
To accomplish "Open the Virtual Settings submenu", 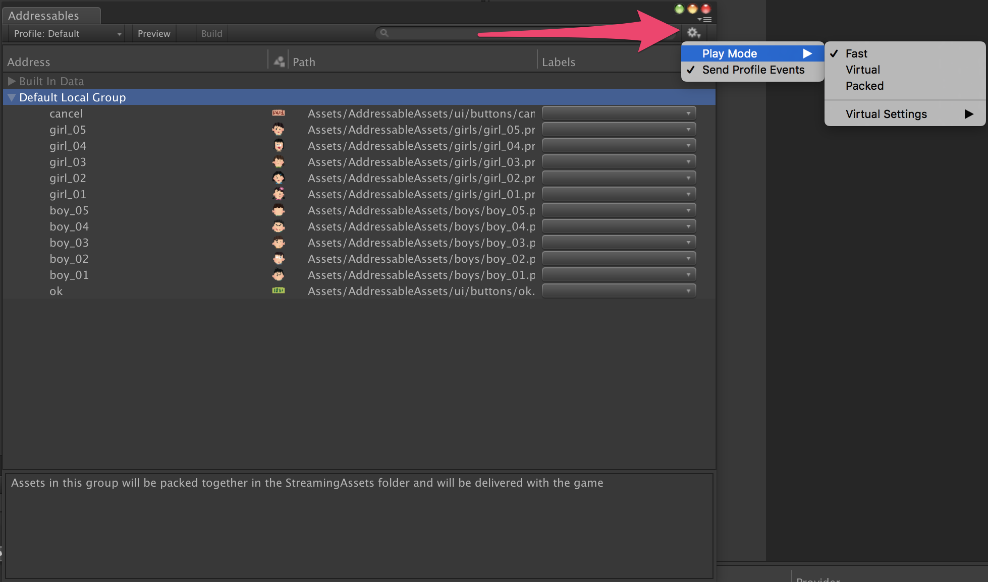I will point(886,113).
